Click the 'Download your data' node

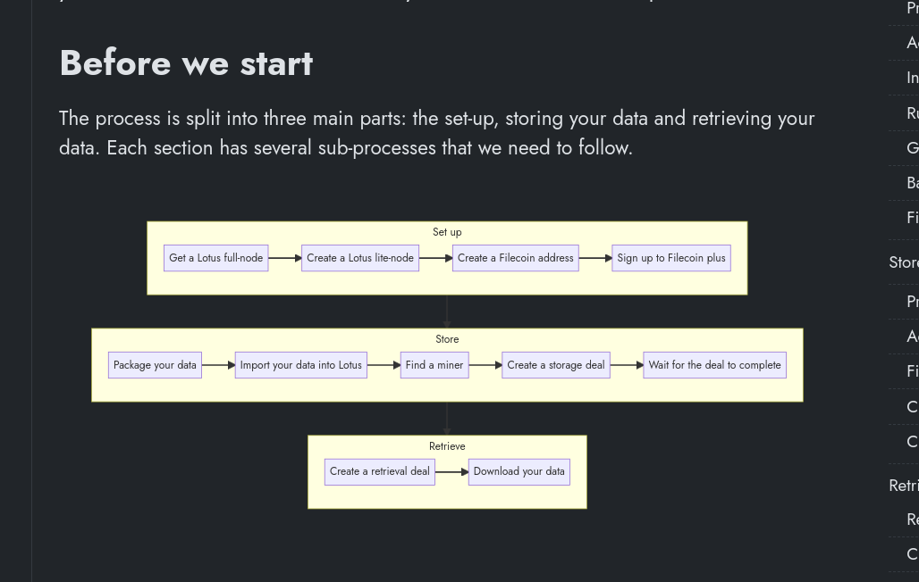pos(519,471)
